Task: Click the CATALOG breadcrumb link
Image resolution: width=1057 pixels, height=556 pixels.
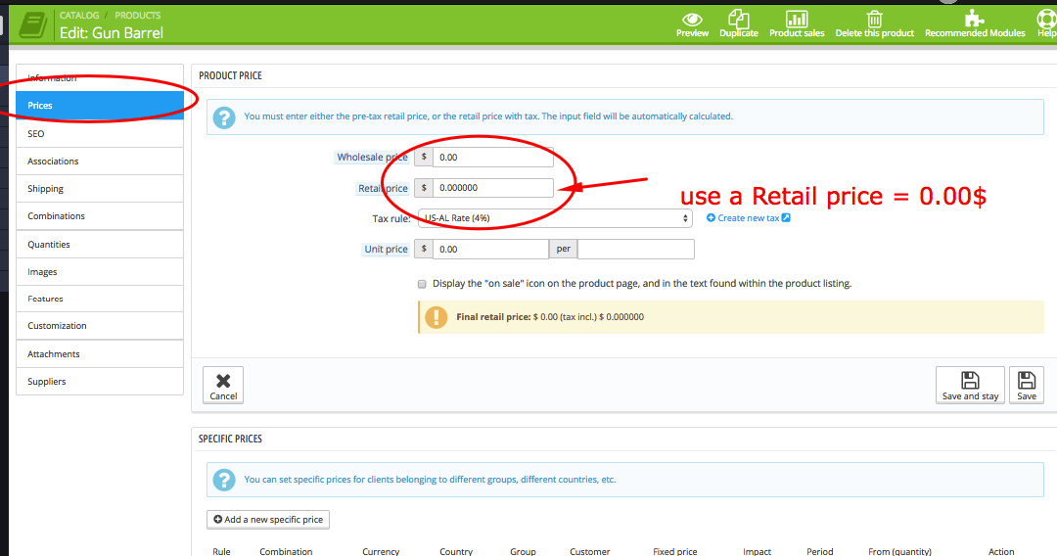Action: pyautogui.click(x=79, y=15)
